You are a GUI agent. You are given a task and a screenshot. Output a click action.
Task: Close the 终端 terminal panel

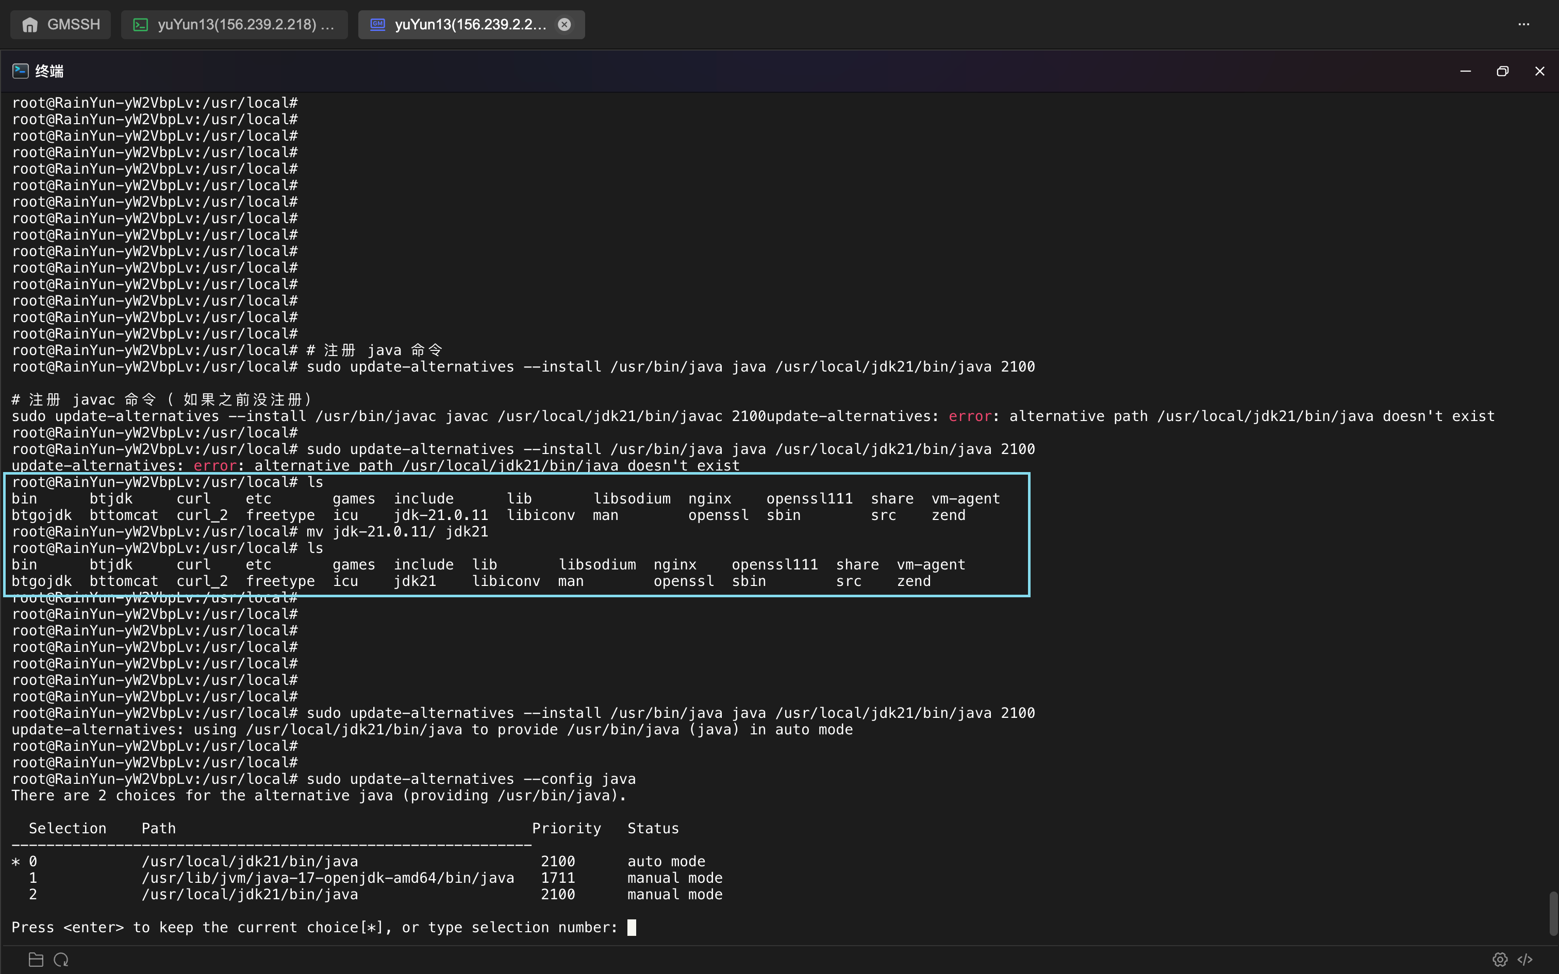click(x=1540, y=71)
